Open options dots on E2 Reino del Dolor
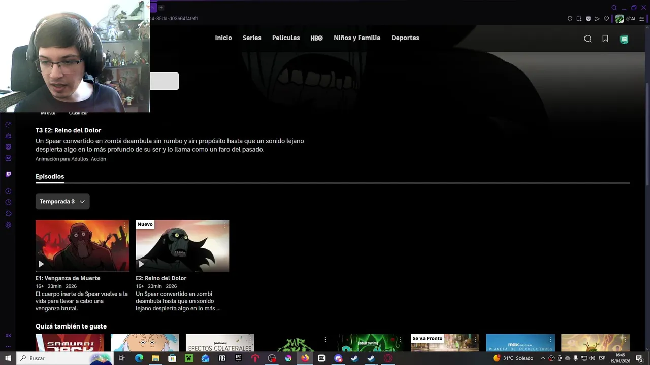This screenshot has height=365, width=650. tap(225, 225)
